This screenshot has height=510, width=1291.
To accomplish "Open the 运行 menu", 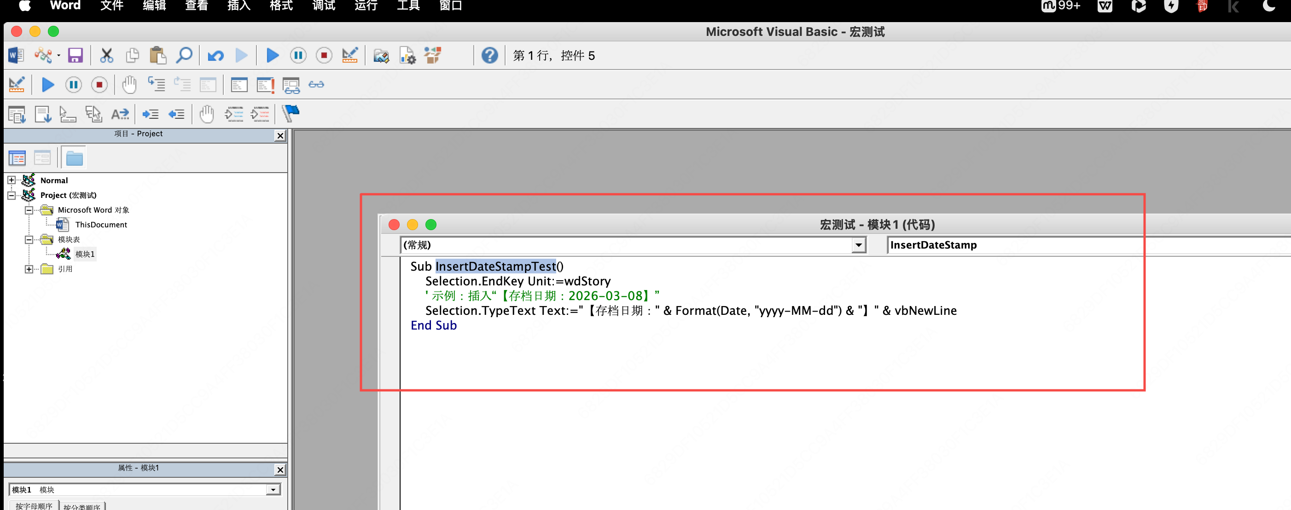I will pyautogui.click(x=366, y=6).
